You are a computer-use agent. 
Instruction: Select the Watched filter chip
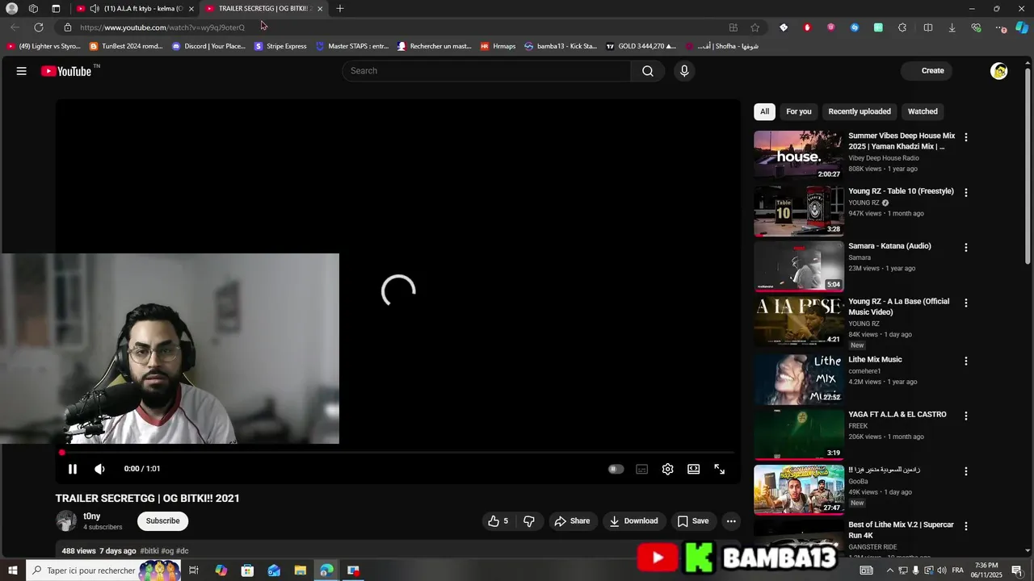pos(923,111)
